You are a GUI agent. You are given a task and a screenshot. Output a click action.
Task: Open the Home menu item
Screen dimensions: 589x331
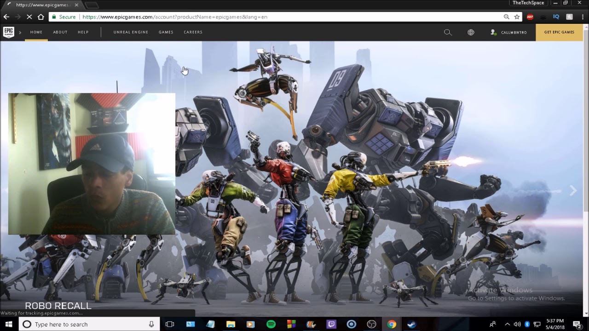[x=36, y=32]
